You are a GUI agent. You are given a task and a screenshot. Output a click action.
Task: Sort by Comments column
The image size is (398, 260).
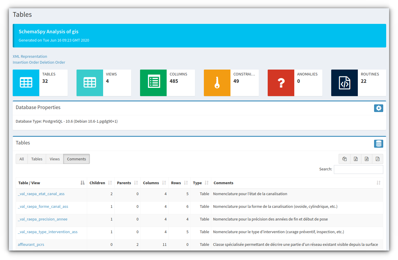(x=297, y=183)
